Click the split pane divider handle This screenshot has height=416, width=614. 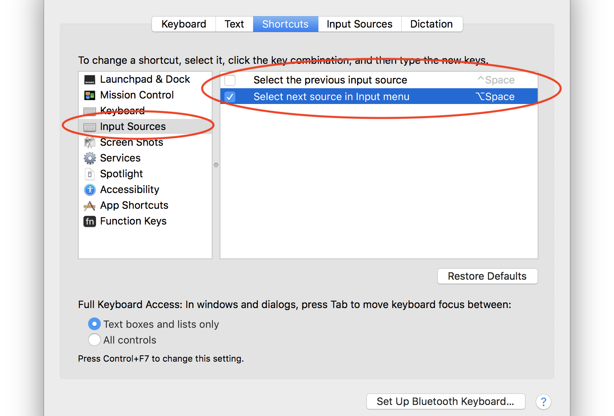click(x=216, y=165)
